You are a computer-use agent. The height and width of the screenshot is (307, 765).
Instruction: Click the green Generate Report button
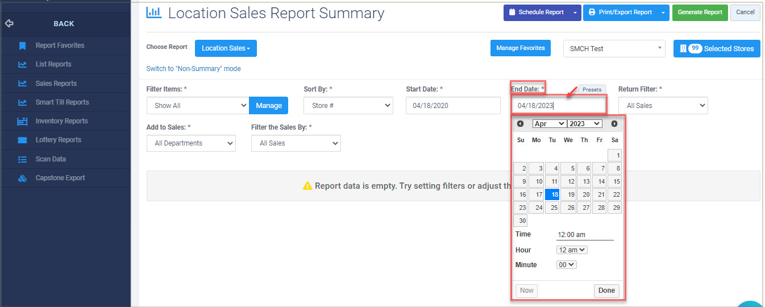coord(700,13)
